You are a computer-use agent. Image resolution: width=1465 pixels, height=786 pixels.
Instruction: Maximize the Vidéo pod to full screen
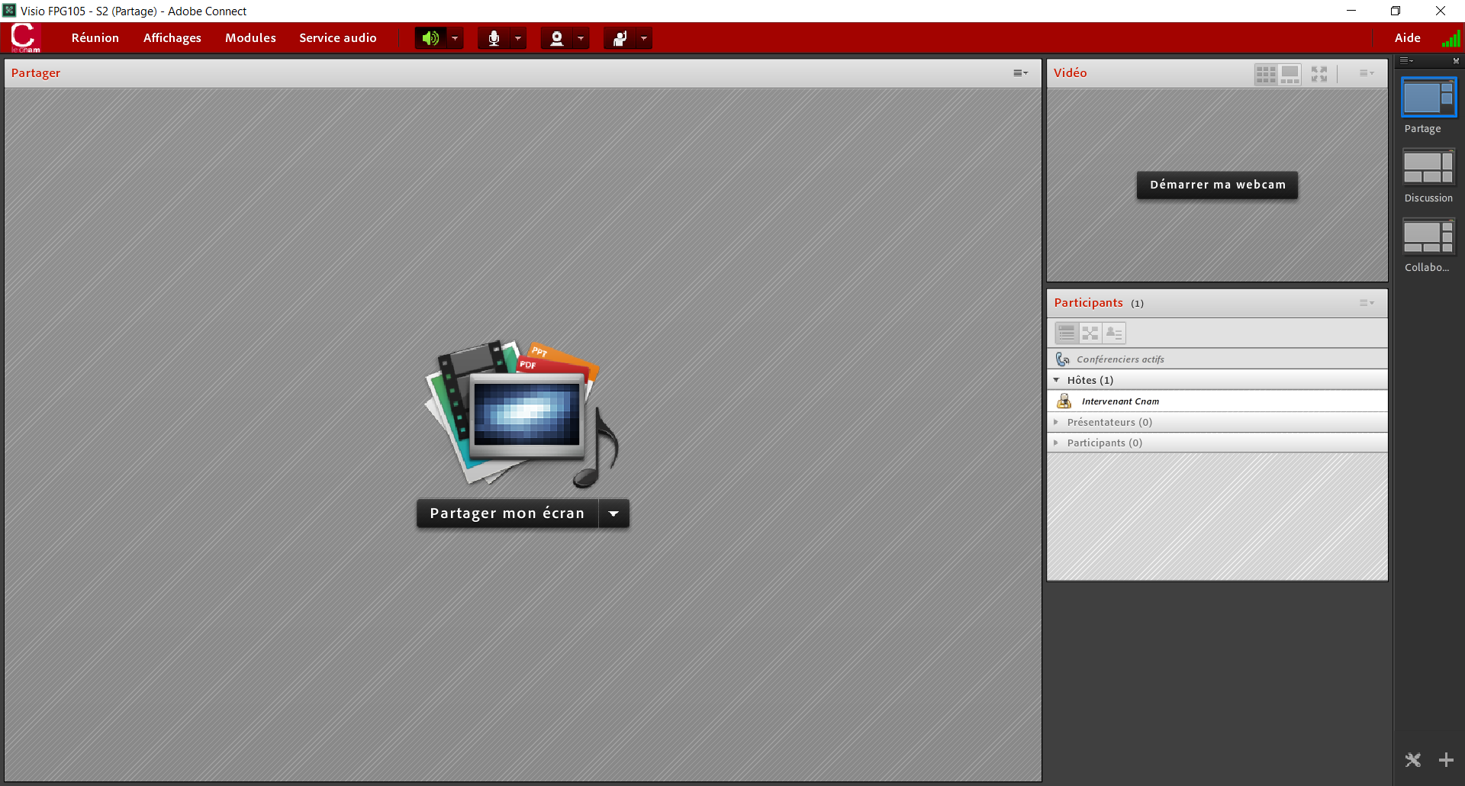click(x=1319, y=74)
